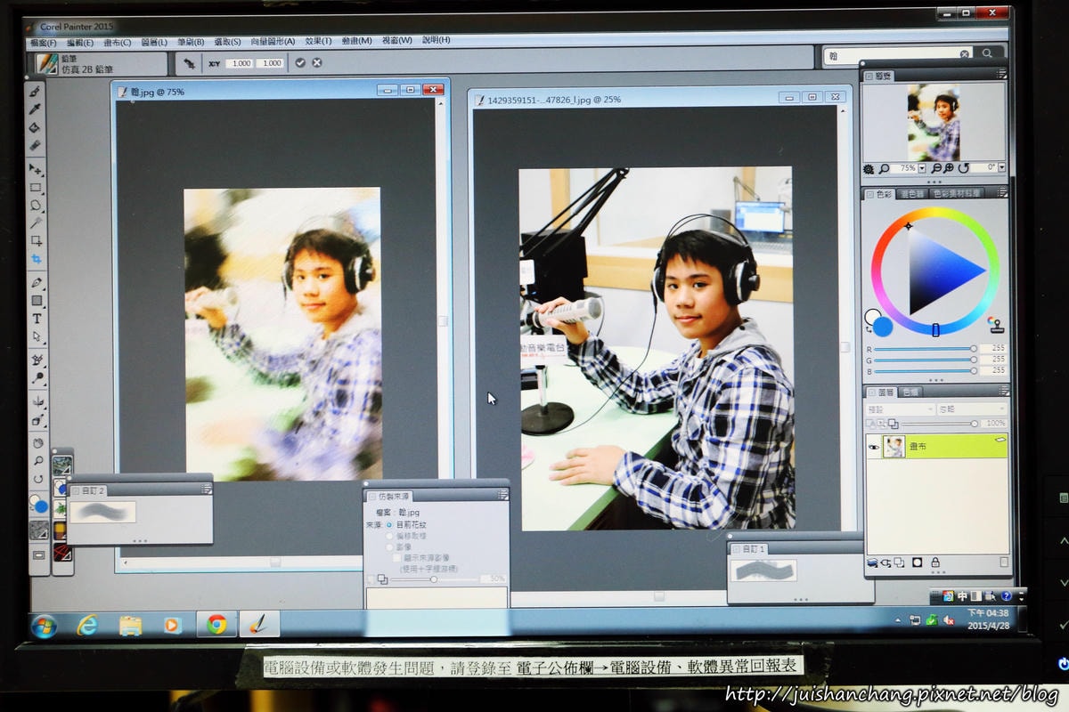Choose the Text tool
Viewport: 1069px width, 712px height.
pos(37,319)
